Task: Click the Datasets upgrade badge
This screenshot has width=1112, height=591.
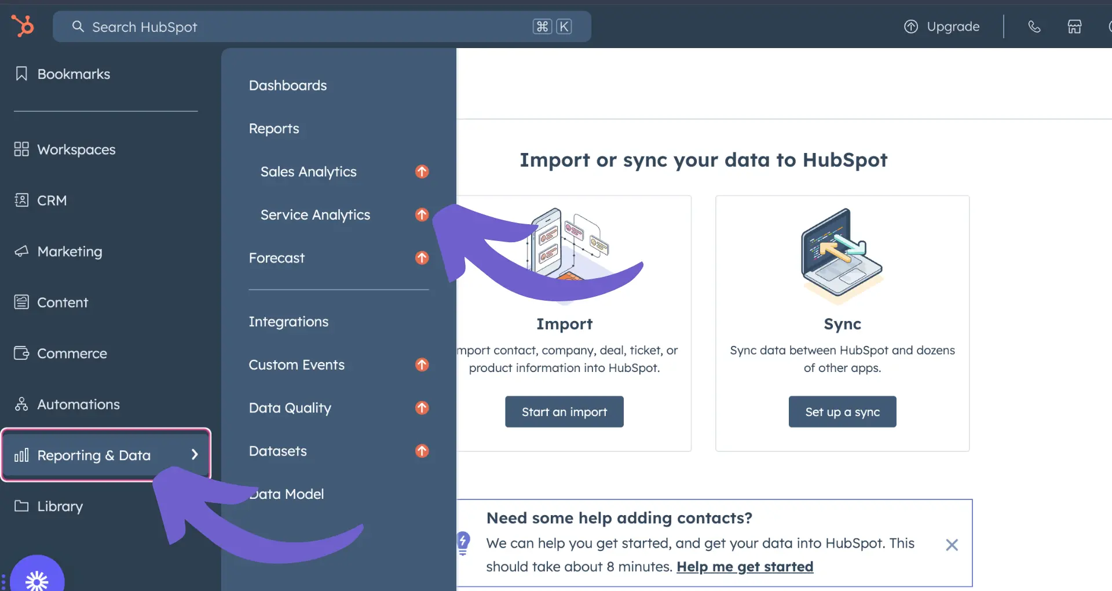Action: [422, 451]
